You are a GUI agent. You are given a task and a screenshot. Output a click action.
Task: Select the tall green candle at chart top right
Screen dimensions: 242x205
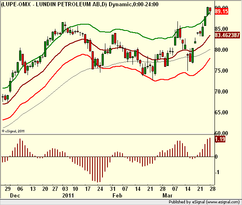208,11
